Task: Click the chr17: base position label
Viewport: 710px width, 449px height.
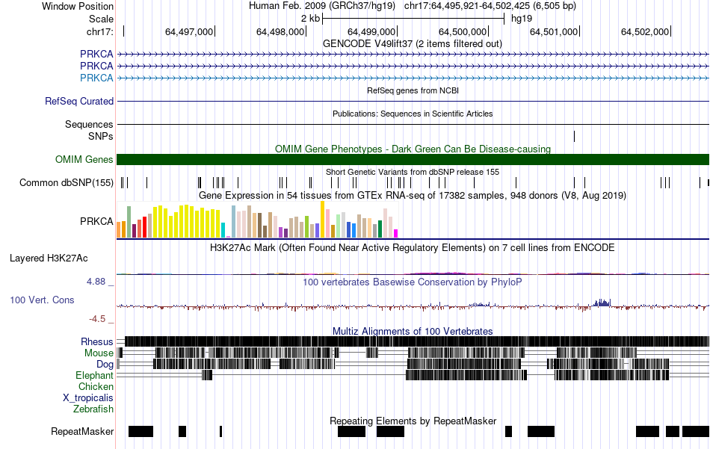Action: [99, 31]
